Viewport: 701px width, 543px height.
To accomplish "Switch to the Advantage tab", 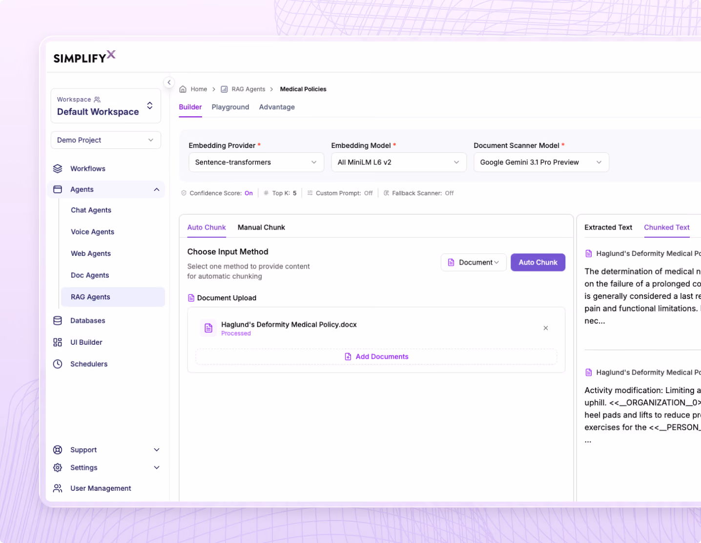I will [277, 107].
